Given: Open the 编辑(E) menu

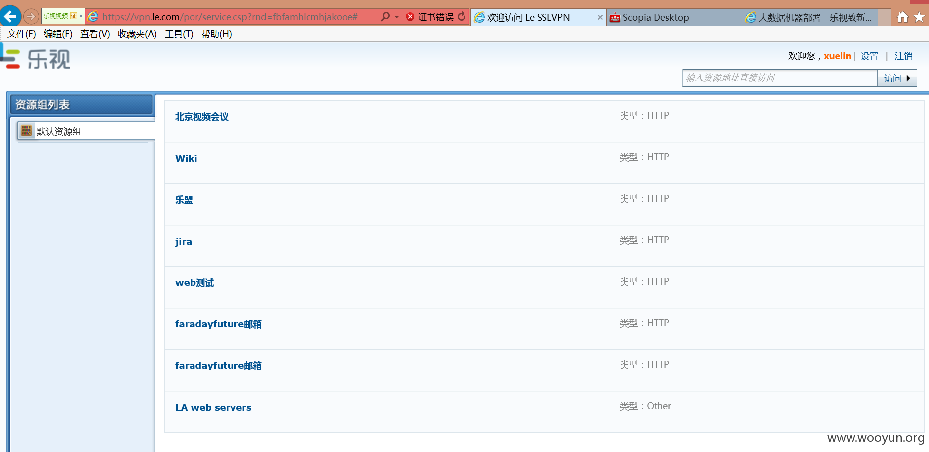Looking at the screenshot, I should coord(58,34).
